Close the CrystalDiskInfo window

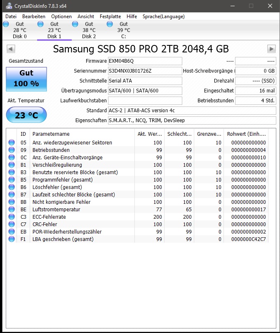[x=270, y=6]
